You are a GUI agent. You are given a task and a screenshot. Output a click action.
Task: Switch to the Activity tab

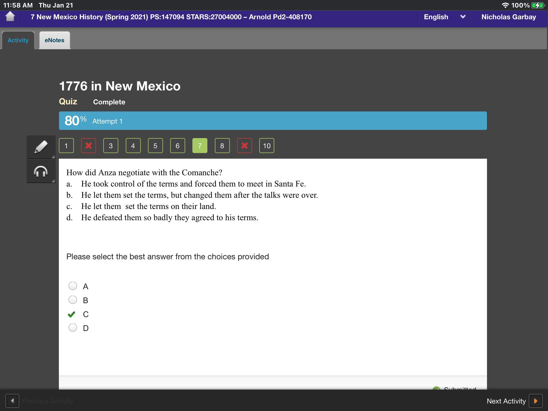[x=18, y=40]
